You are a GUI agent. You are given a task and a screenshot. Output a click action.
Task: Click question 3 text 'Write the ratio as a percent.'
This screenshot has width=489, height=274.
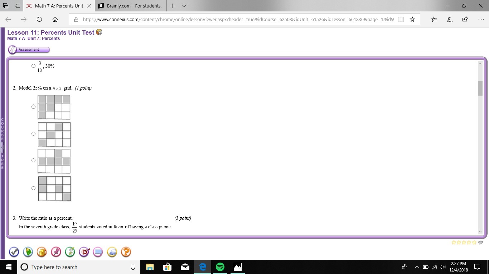(46, 218)
